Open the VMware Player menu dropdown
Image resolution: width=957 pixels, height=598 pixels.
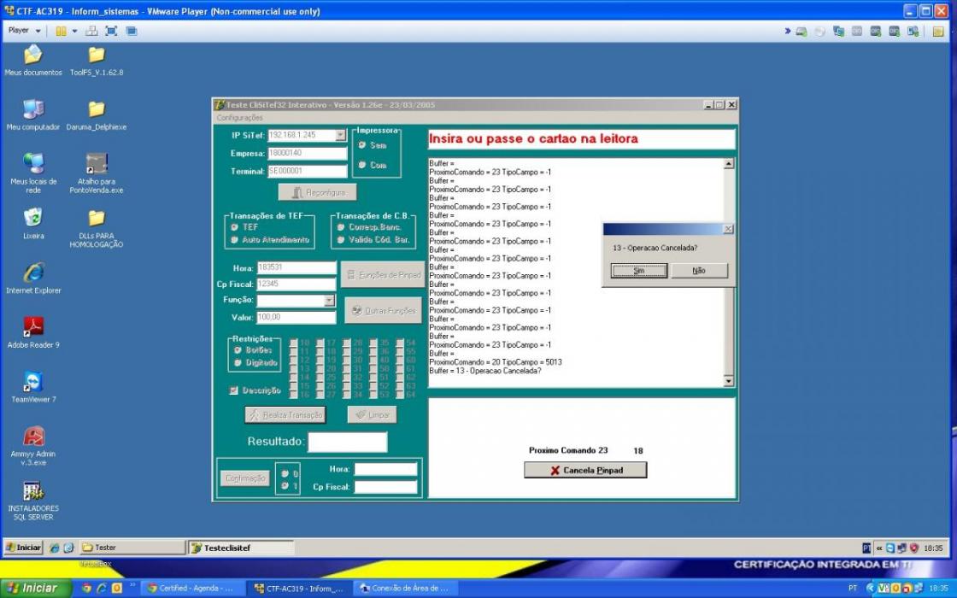pos(25,31)
